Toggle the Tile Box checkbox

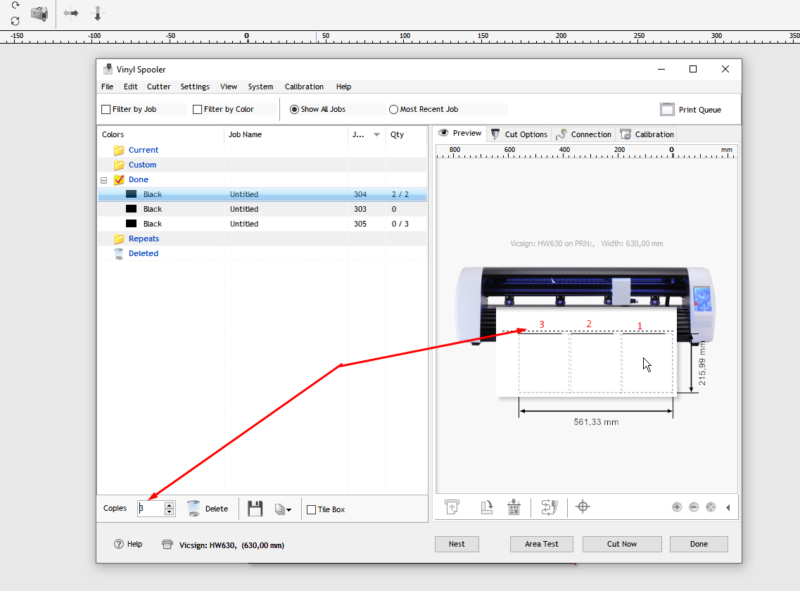point(311,509)
